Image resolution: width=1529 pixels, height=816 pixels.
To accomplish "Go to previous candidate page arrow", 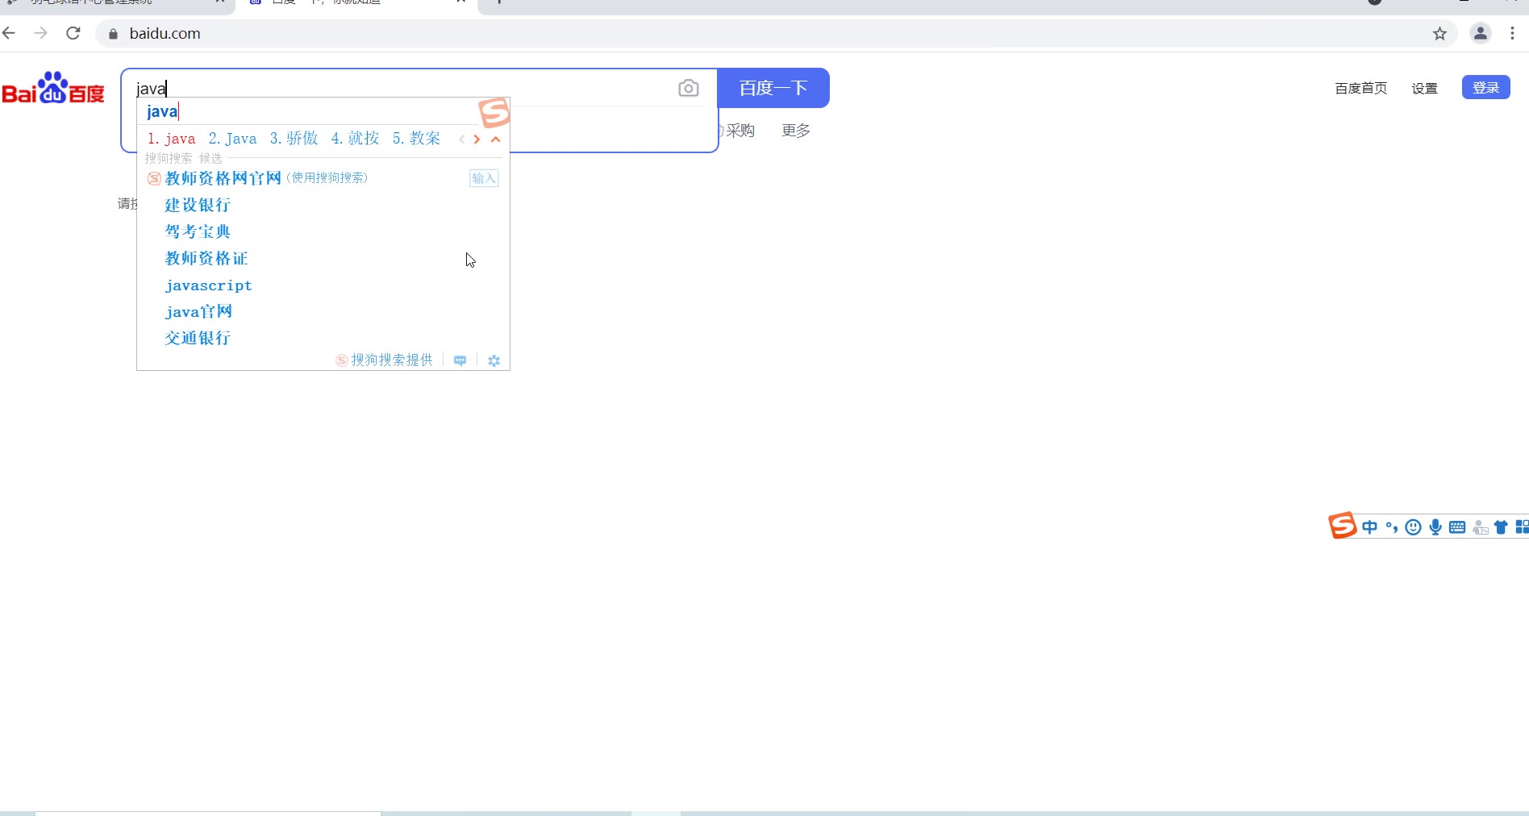I will click(462, 139).
